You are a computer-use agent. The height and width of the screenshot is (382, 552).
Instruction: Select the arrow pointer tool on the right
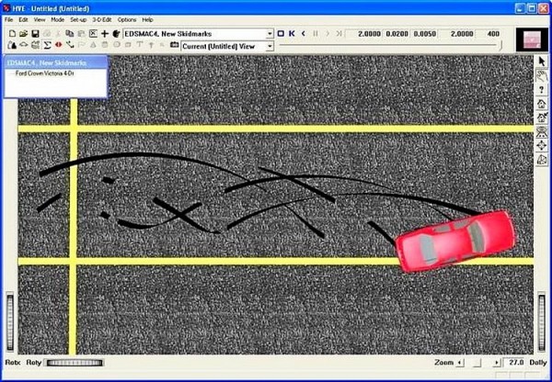[x=542, y=62]
